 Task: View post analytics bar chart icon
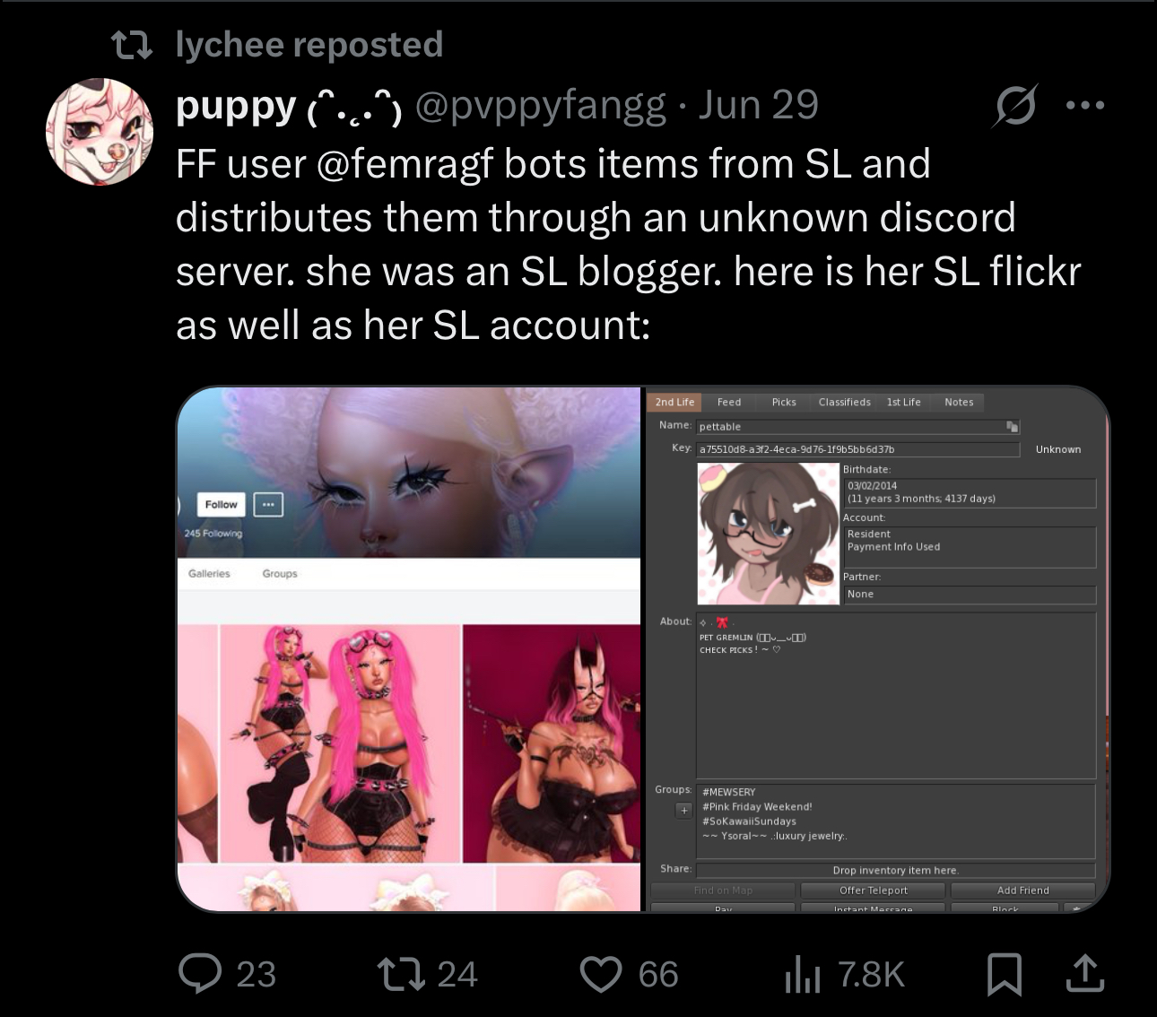(803, 975)
